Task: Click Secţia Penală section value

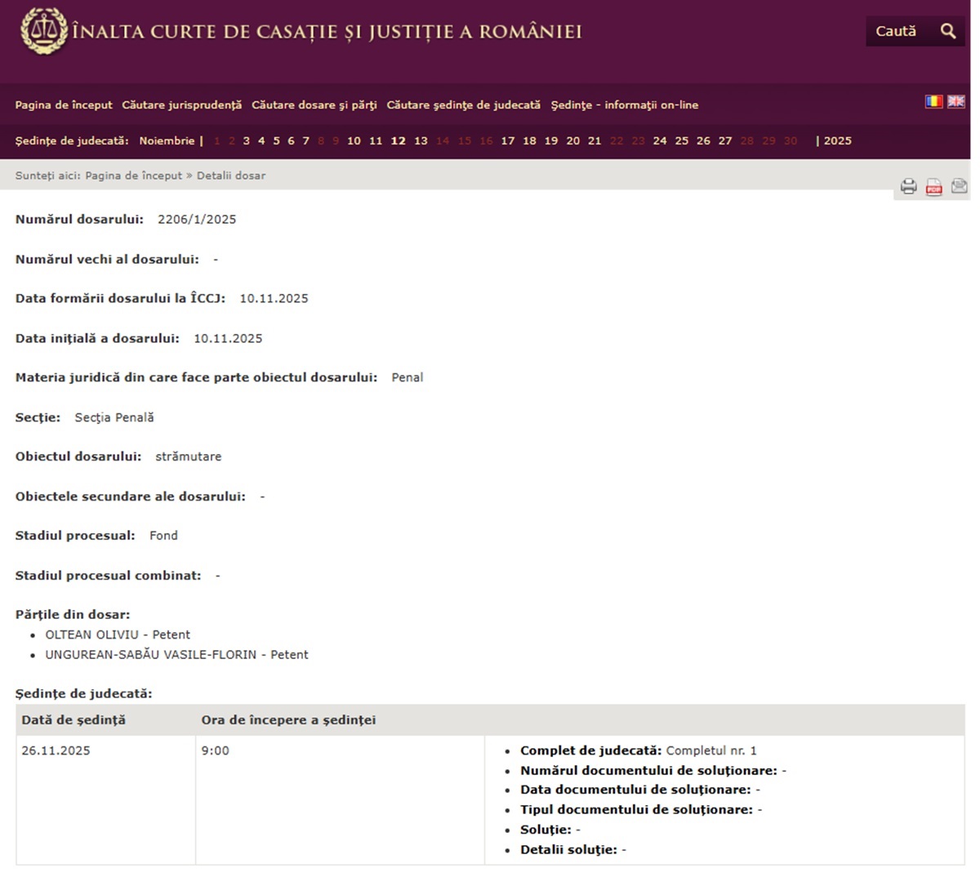Action: pos(114,417)
